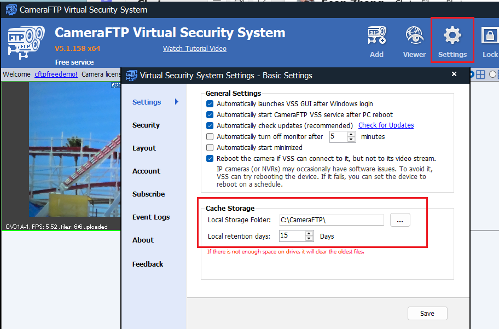Uncheck Reboot the camera if VSS connects
This screenshot has width=499, height=329.
[x=210, y=159]
